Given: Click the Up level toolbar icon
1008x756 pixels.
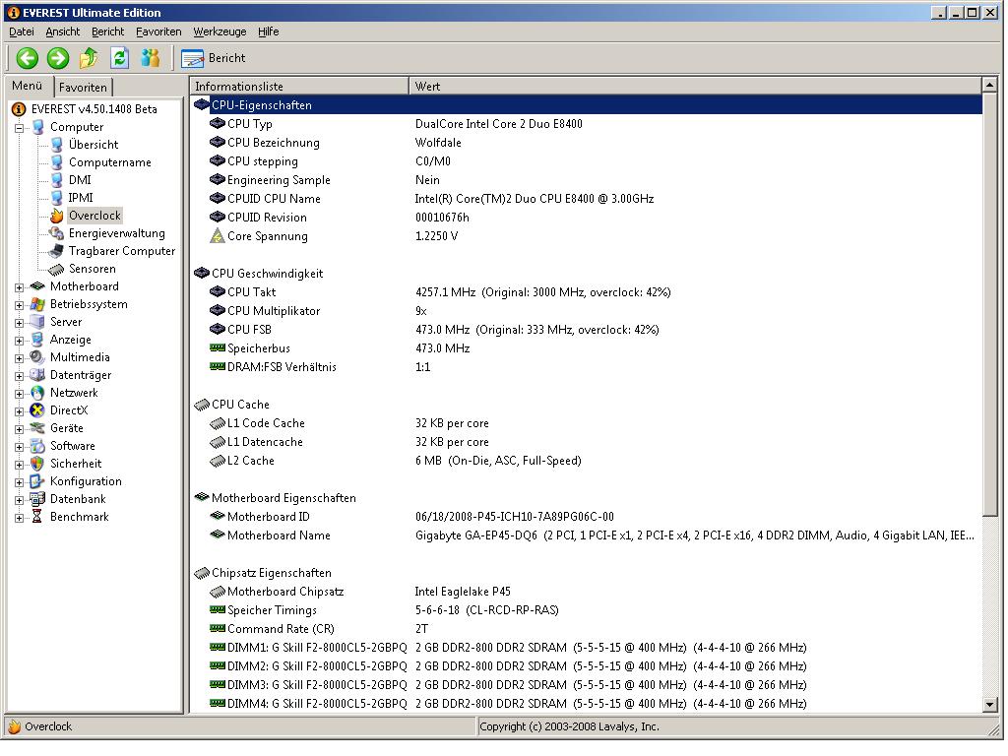Looking at the screenshot, I should coord(89,58).
